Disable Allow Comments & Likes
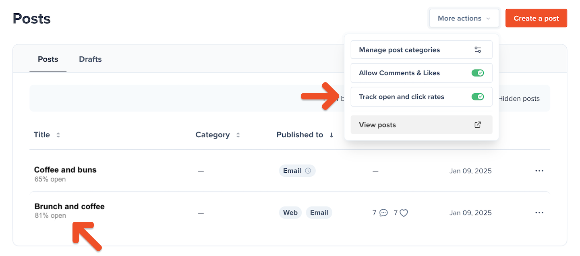This screenshot has width=580, height=256. click(x=478, y=73)
